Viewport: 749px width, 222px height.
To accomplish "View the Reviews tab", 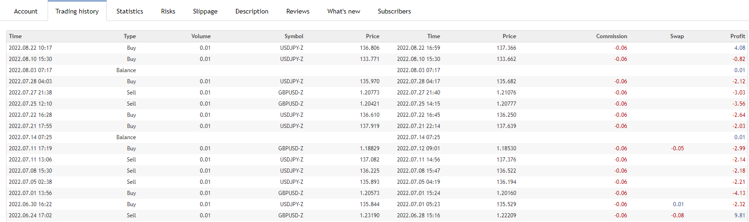I will [298, 11].
